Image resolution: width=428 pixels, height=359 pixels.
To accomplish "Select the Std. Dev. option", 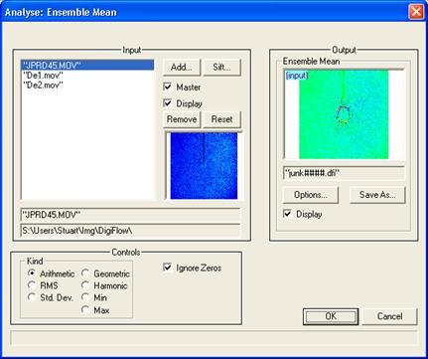I will tap(32, 297).
